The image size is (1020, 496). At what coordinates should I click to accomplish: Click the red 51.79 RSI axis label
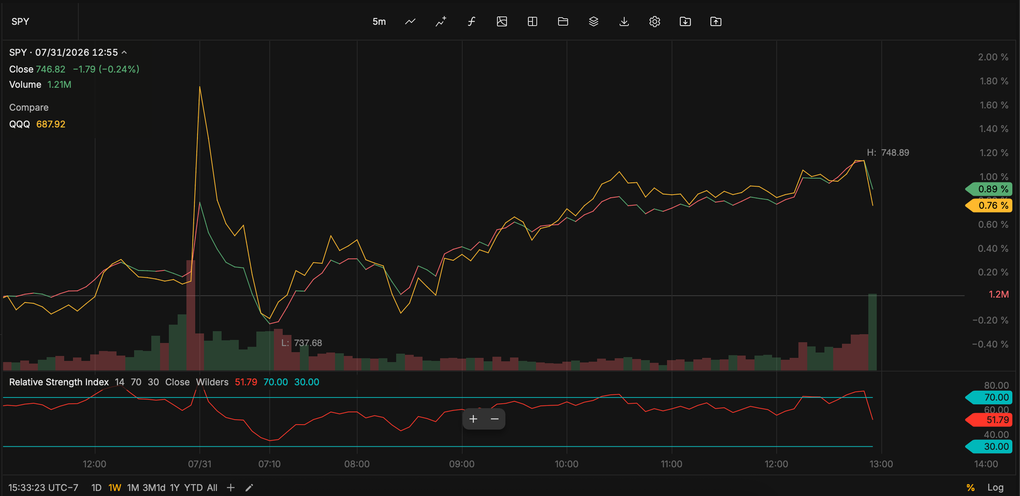(989, 420)
